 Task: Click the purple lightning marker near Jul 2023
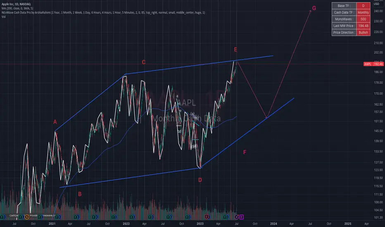[x=237, y=217]
